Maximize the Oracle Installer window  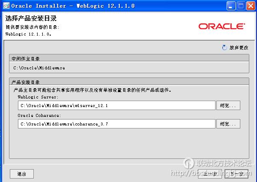point(241,6)
